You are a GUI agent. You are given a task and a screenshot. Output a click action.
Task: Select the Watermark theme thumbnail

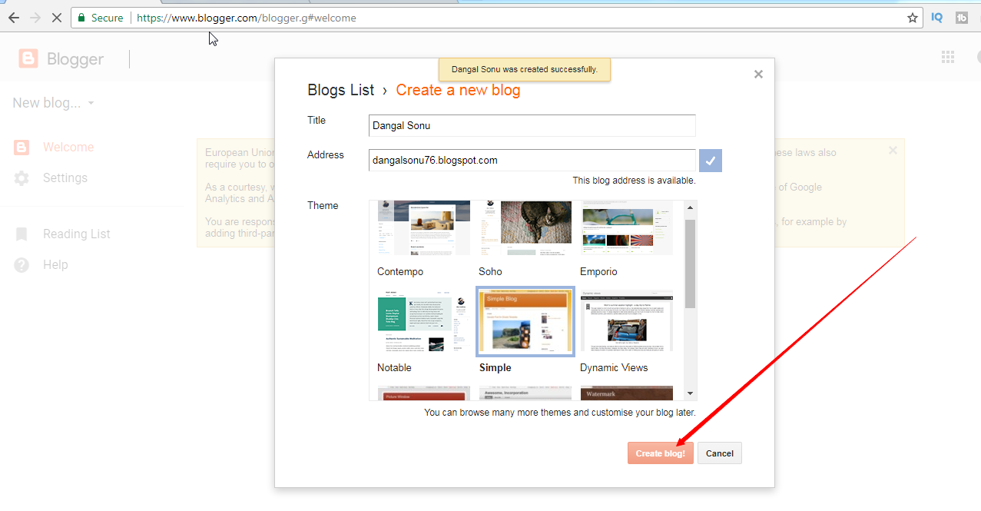pyautogui.click(x=627, y=393)
